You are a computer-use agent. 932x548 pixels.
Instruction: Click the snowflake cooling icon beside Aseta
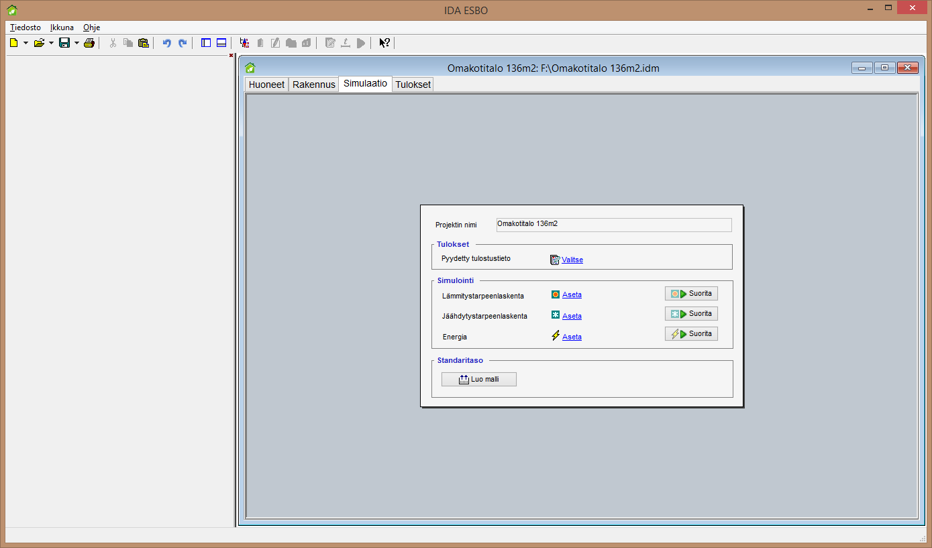coord(556,315)
